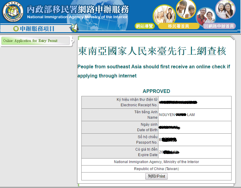Click the green circular icon beside 申辦服務項目

click(16, 29)
